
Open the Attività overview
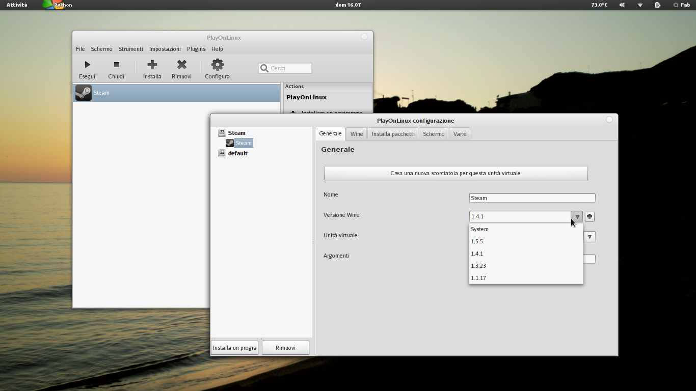pyautogui.click(x=17, y=5)
